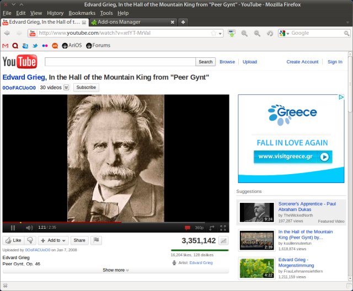Expand the 30 videos list arrow
This screenshot has height=291, width=353.
click(x=67, y=88)
